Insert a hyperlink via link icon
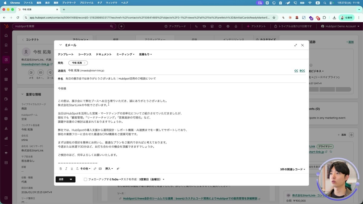 pos(95,169)
